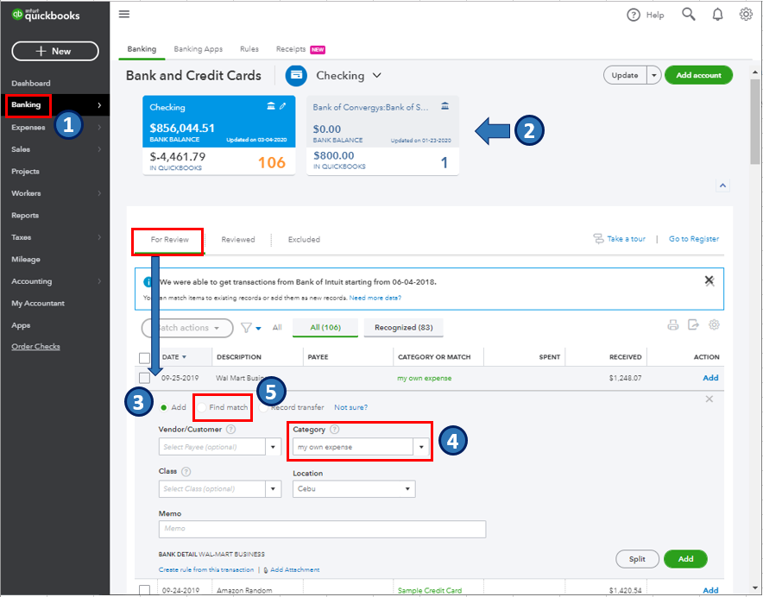Expand the Class dropdown arrow
The width and height of the screenshot is (763, 597).
coord(273,489)
